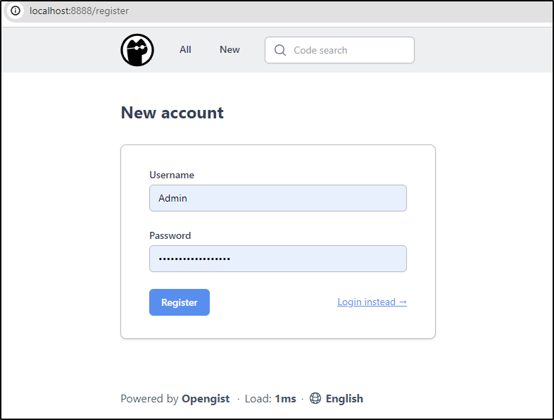This screenshot has height=420, width=554.
Task: Click the site information icon in address bar
Action: pyautogui.click(x=15, y=11)
